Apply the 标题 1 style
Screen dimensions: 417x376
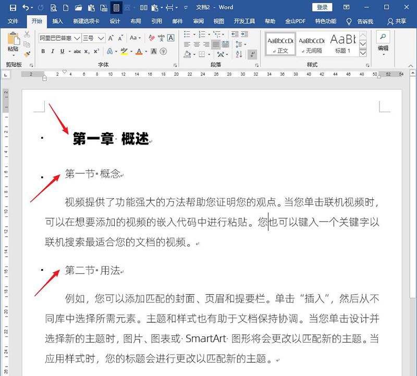343,44
